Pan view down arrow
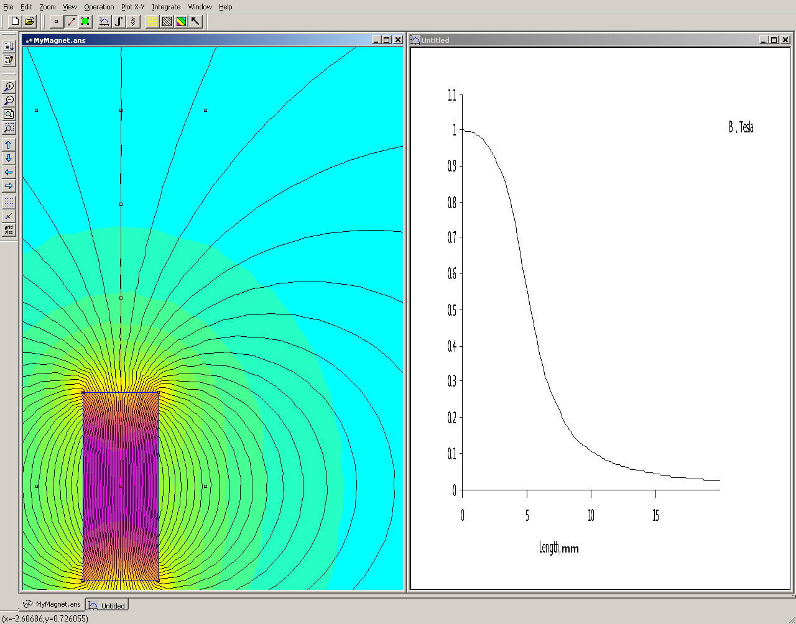 pyautogui.click(x=9, y=158)
